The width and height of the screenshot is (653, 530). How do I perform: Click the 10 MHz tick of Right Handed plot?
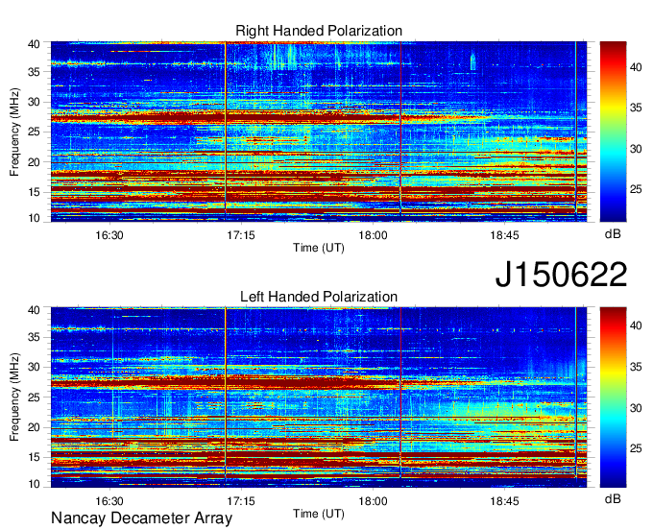click(x=34, y=218)
